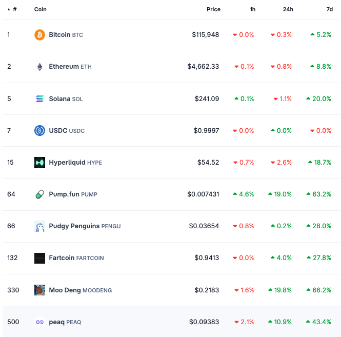341x337 pixels.
Task: Click Moo Deng's price $0.2183
Action: click(x=207, y=290)
